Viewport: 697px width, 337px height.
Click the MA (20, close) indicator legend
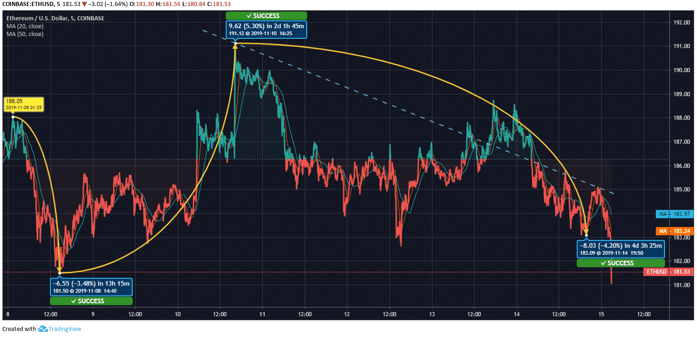pos(25,26)
